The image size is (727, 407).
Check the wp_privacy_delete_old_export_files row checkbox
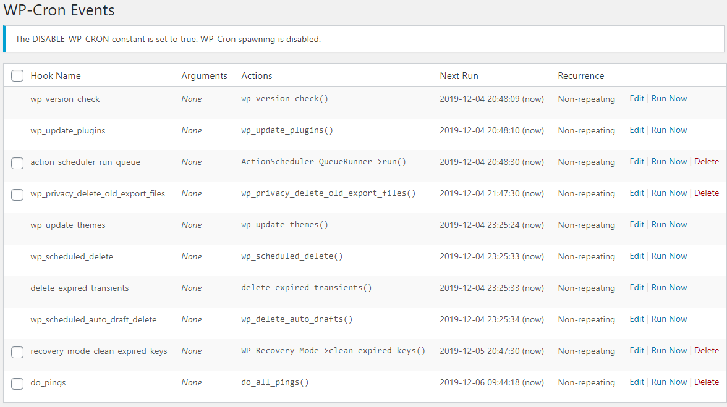tap(17, 195)
